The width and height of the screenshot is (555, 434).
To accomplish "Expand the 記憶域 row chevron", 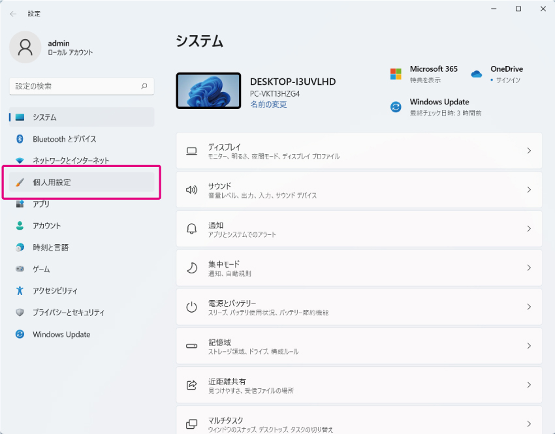I will [x=529, y=346].
